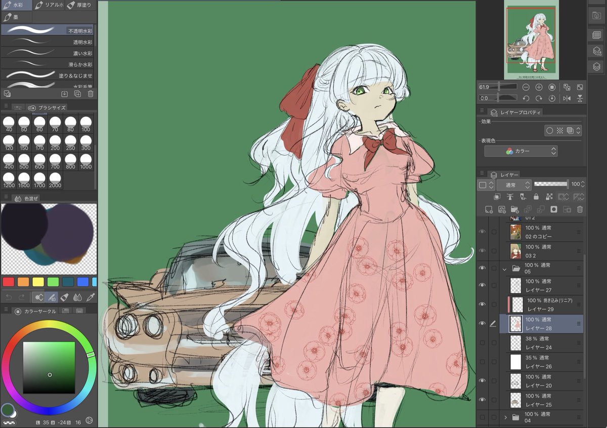Delete the selected layer via trash icon
This screenshot has width=607, height=428.
tap(580, 209)
